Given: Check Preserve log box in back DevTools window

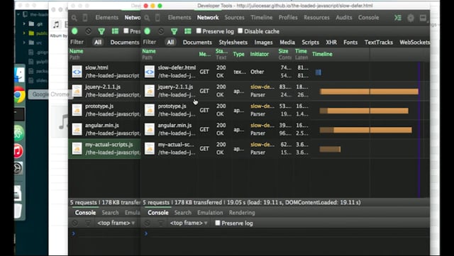Looking at the screenshot, I should tap(126, 30).
